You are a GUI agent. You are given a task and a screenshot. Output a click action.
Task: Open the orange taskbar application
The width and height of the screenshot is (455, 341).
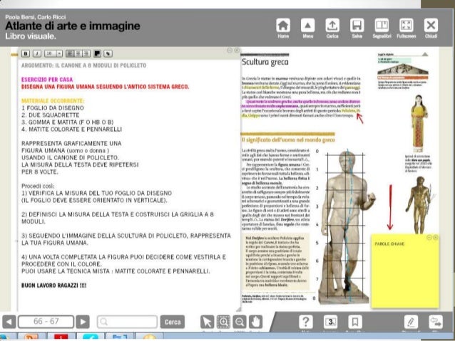31,337
